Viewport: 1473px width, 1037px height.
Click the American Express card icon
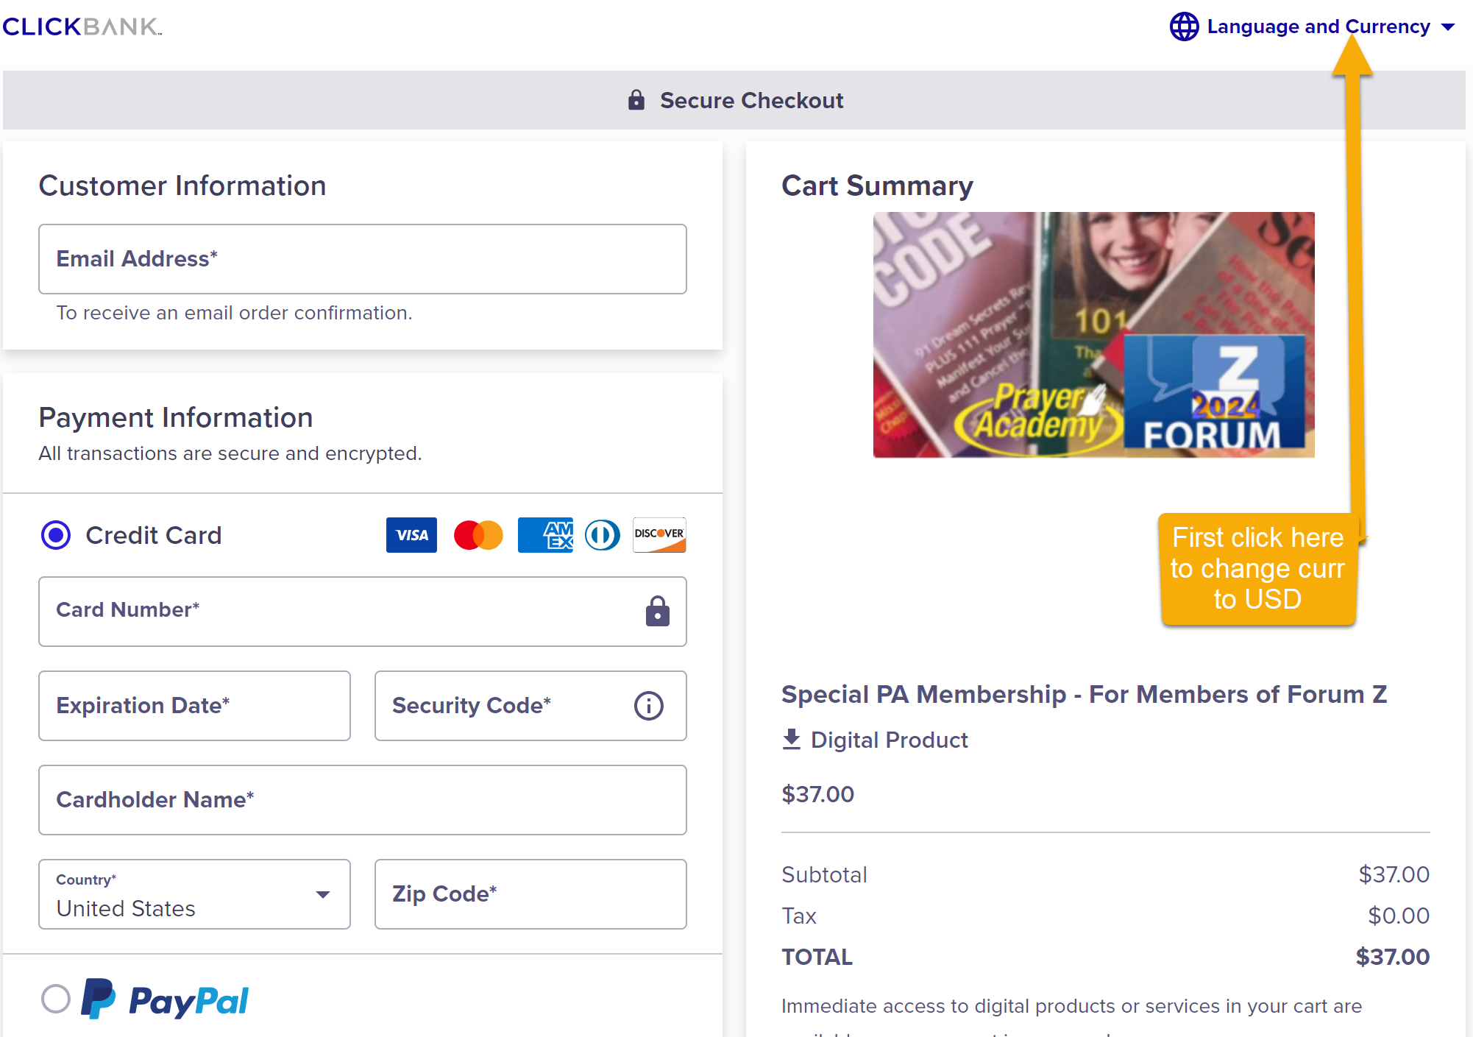tap(545, 535)
